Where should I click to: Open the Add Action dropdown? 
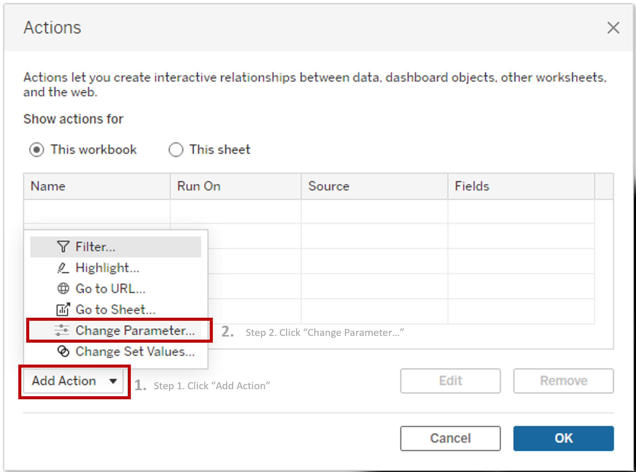pos(64,381)
